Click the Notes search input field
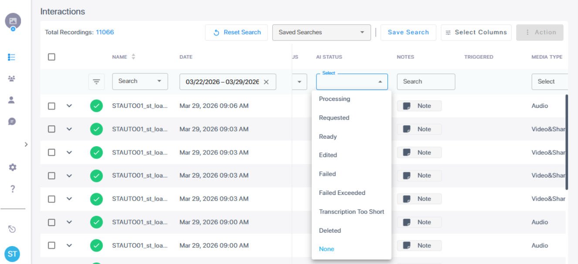This screenshot has width=578, height=264. pyautogui.click(x=425, y=82)
